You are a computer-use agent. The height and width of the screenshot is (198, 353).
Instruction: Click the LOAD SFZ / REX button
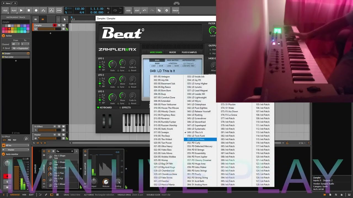tap(189, 66)
